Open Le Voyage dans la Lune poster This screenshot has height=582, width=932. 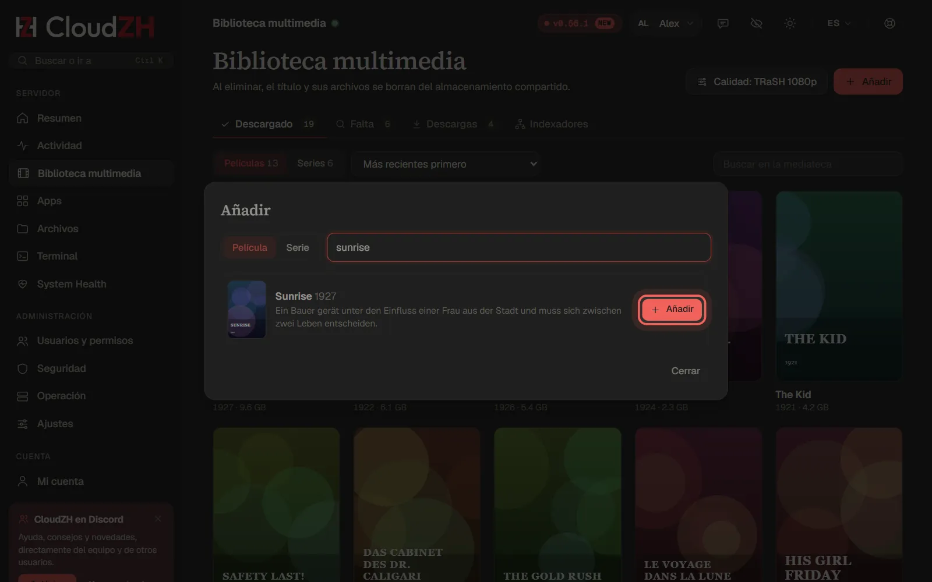tap(698, 505)
